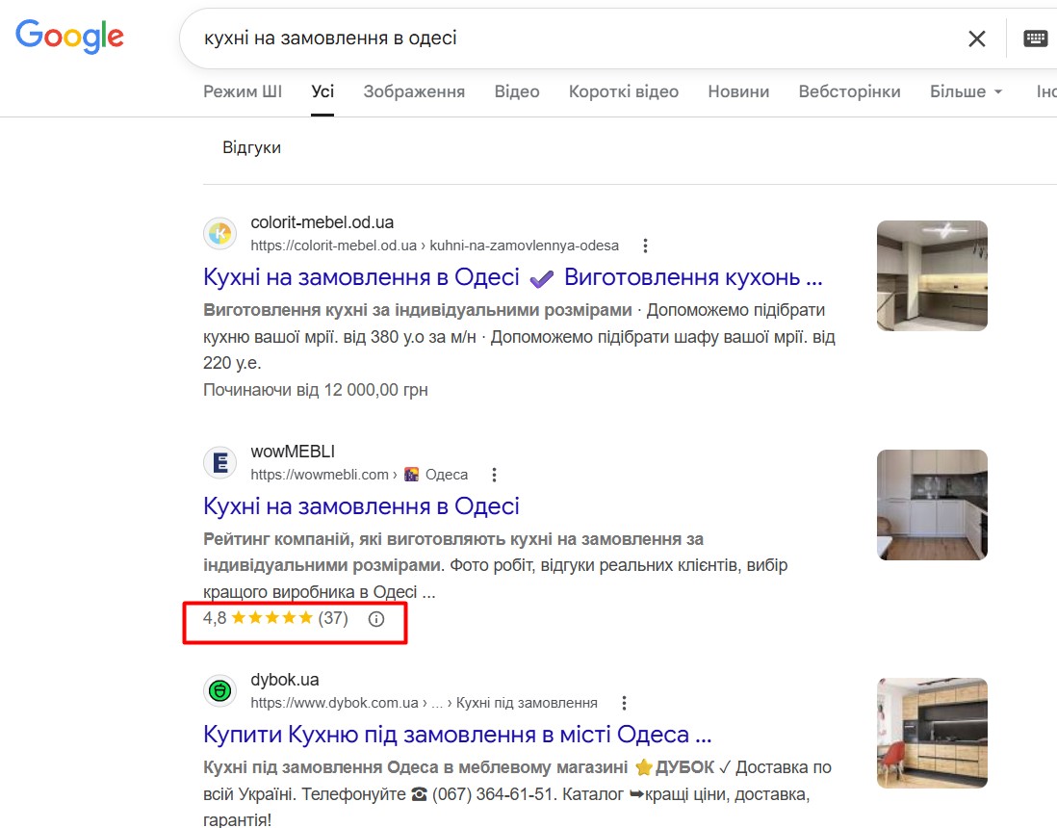Image resolution: width=1057 pixels, height=828 pixels.
Task: Open the Новини tab
Action: pyautogui.click(x=738, y=91)
